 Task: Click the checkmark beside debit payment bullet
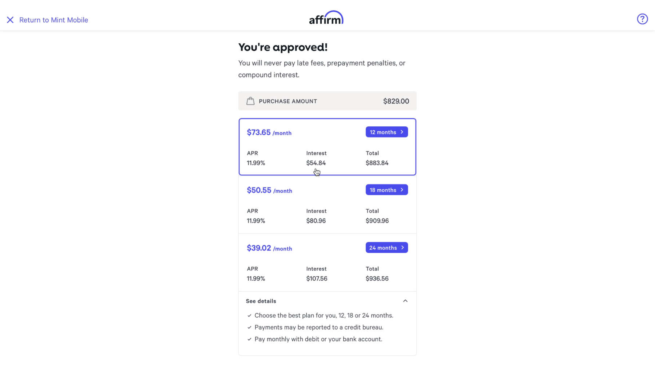(x=249, y=339)
